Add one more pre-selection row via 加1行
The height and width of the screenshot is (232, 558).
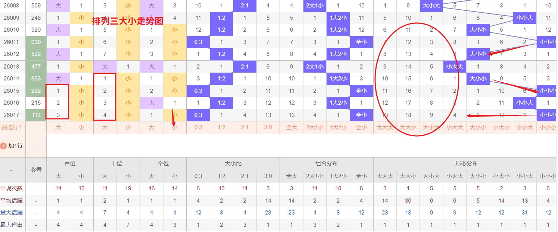tap(12, 146)
